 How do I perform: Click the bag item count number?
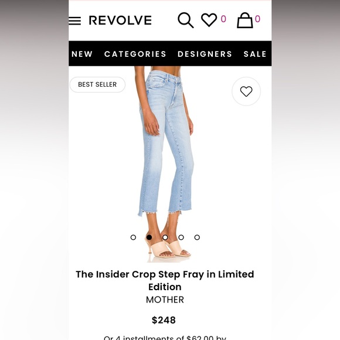[257, 19]
